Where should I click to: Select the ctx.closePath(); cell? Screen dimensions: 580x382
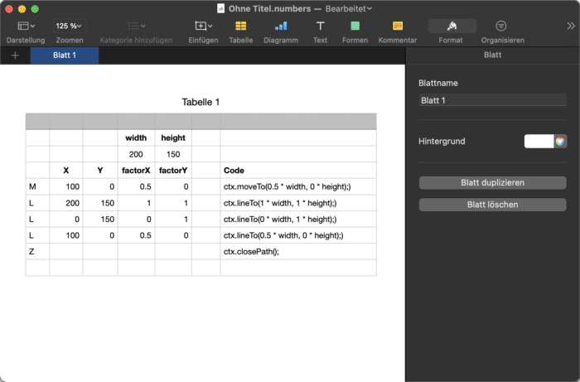coord(298,251)
